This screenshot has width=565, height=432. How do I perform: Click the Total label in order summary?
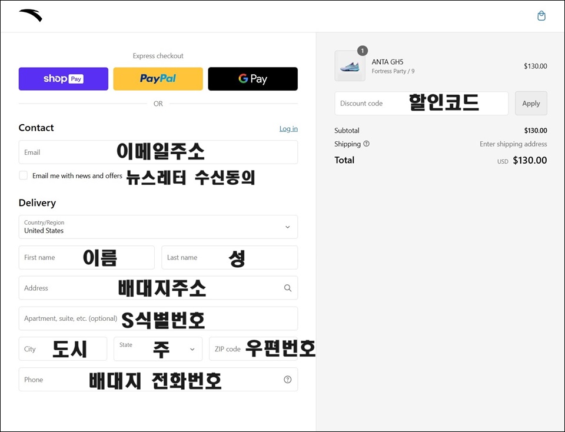(x=344, y=160)
